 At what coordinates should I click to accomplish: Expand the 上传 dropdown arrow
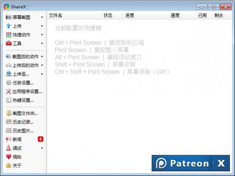pos(42,26)
